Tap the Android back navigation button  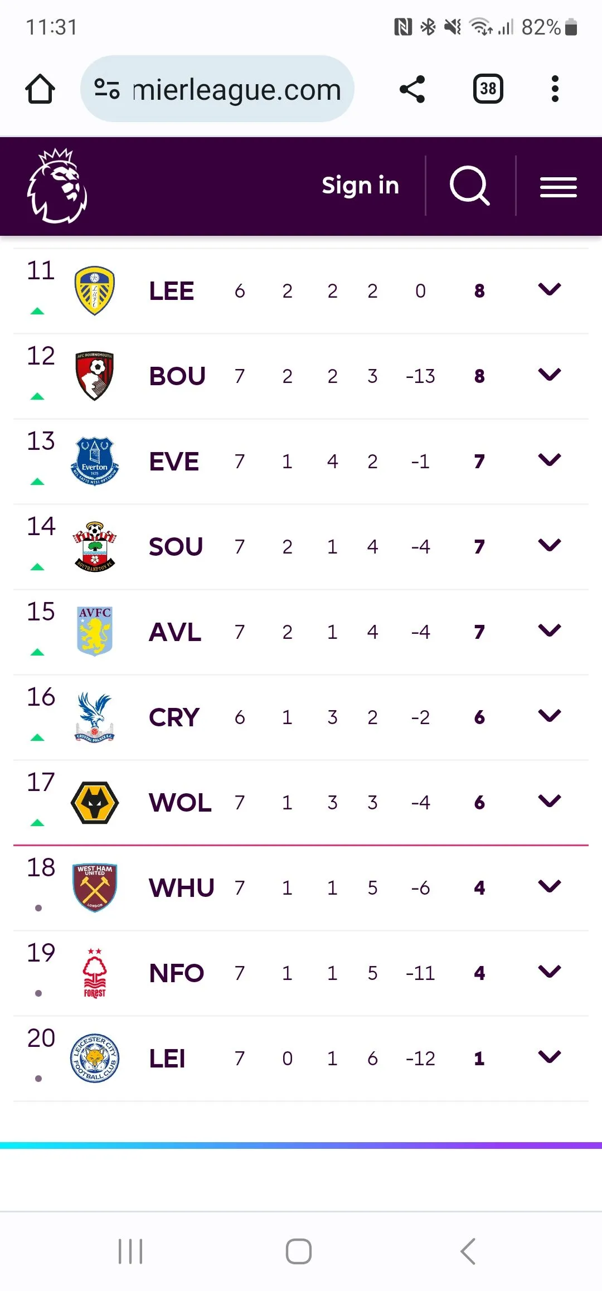pos(468,1251)
